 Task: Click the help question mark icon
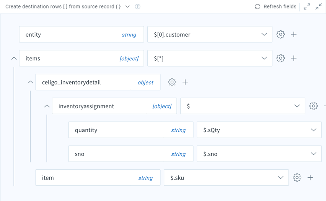[137, 6]
